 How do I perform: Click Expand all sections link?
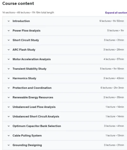click(116, 13)
